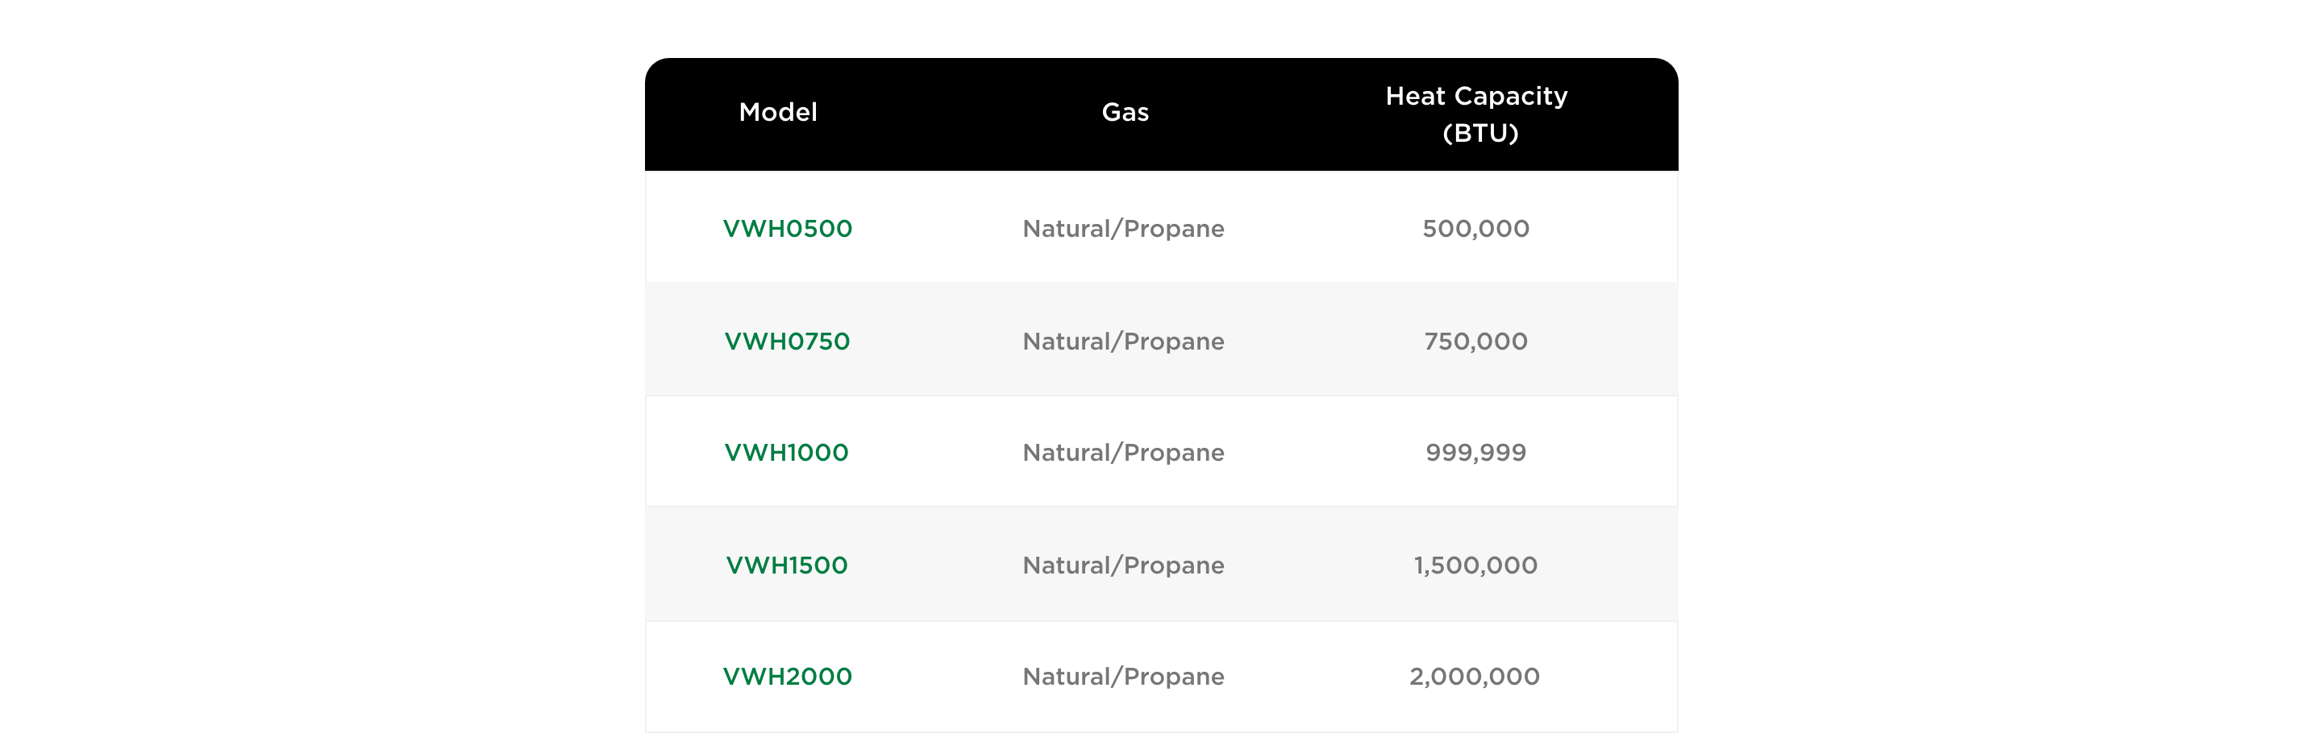Select the 500,000 heat capacity cell
Screen dimensions: 2322x754
point(1475,228)
